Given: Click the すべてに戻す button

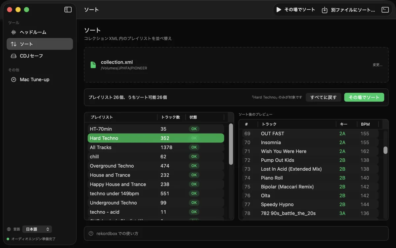Looking at the screenshot, I should click(323, 97).
